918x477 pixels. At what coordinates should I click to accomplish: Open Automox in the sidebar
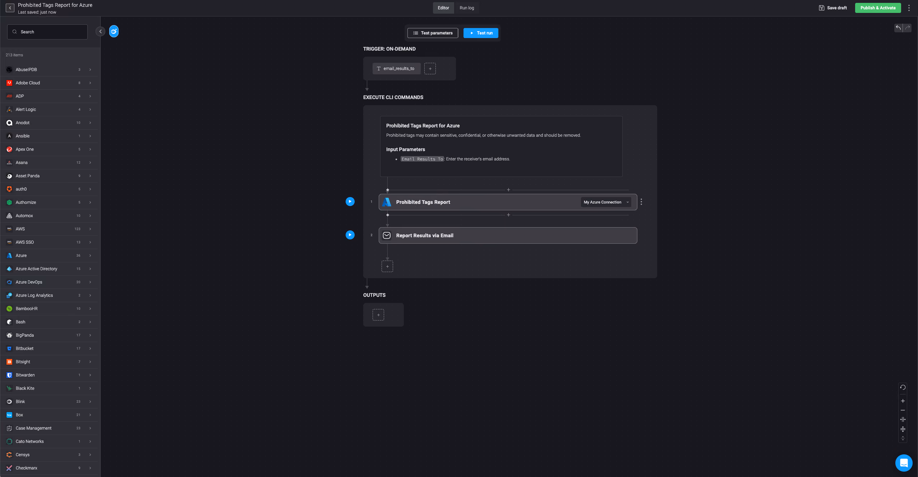[49, 216]
